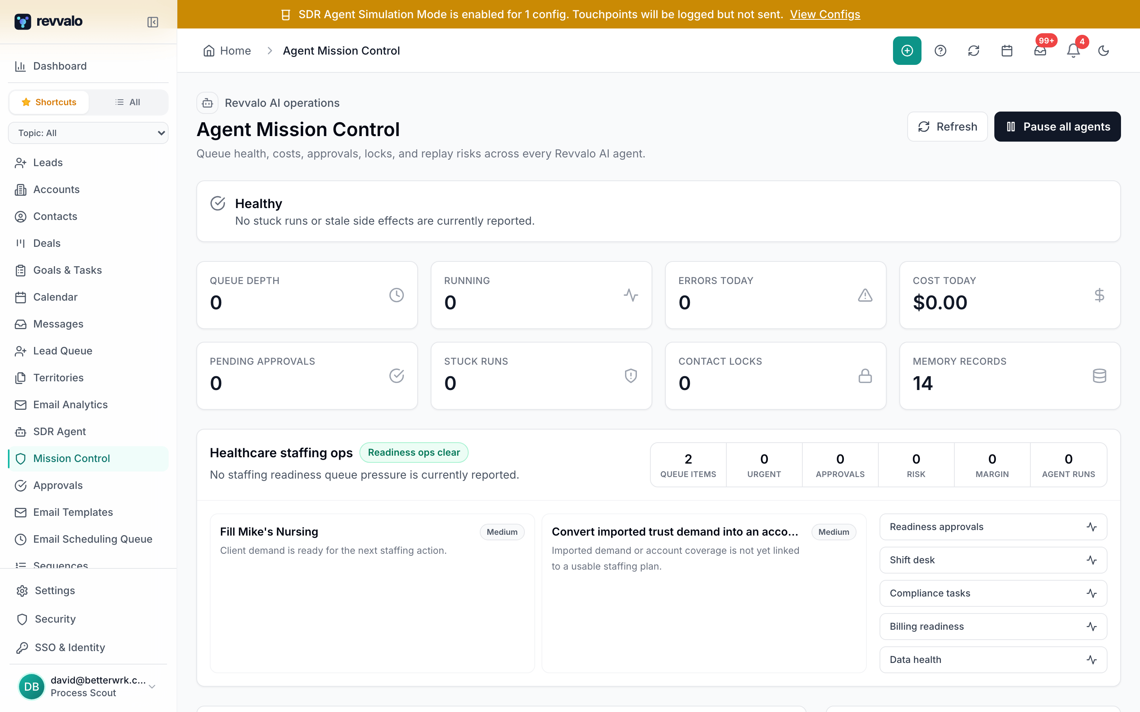
Task: Open Dashboard in the sidebar
Action: (88, 66)
